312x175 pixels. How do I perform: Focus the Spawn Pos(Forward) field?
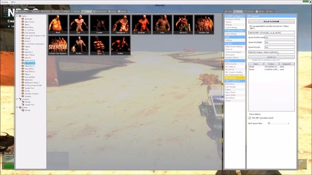[279, 37]
